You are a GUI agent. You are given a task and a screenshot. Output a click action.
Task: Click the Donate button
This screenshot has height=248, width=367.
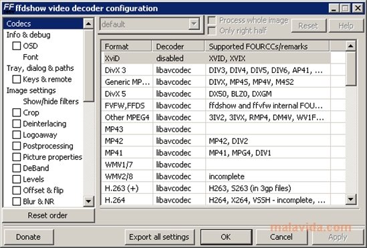click(29, 237)
